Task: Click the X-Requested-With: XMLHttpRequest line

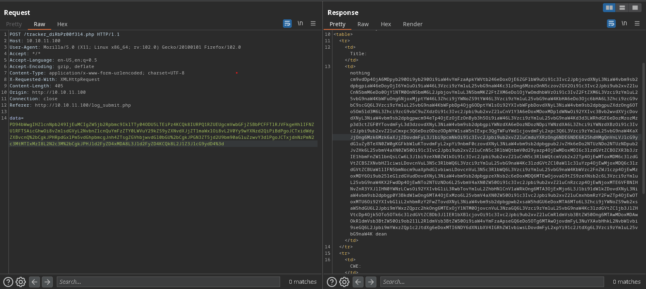Action: pos(55,79)
